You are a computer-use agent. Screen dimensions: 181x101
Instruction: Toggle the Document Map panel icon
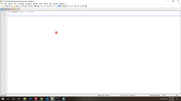64,6
